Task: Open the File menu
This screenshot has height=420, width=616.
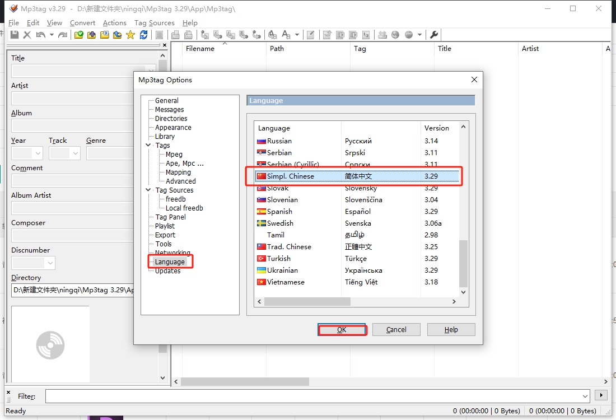Action: [13, 23]
